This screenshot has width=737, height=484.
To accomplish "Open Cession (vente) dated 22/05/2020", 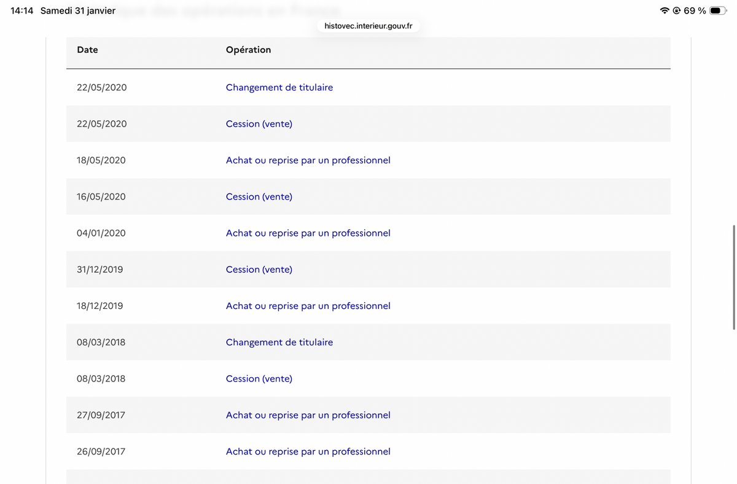I will (259, 123).
